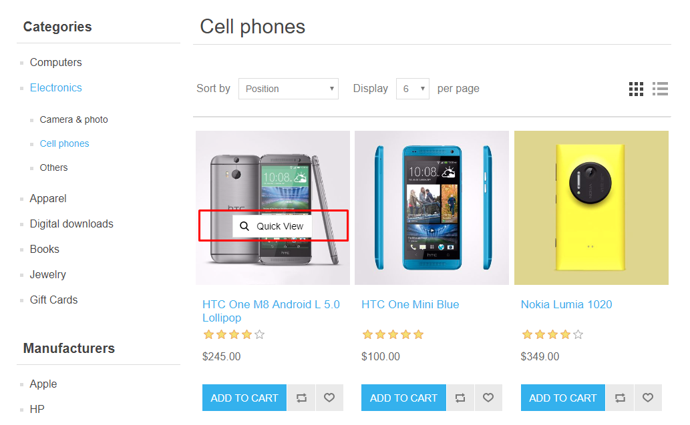Image resolution: width=690 pixels, height=425 pixels.
Task: Click the HTC One M8 star rating
Action: tap(234, 334)
